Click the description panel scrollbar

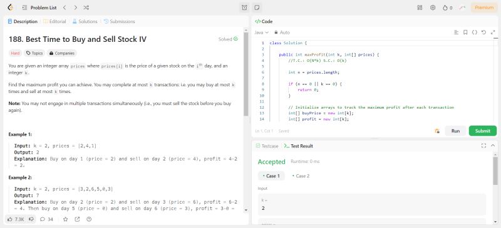pyautogui.click(x=245, y=74)
